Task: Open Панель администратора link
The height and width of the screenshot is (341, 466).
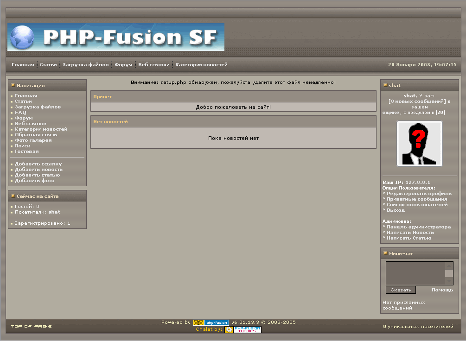Action: (x=419, y=227)
